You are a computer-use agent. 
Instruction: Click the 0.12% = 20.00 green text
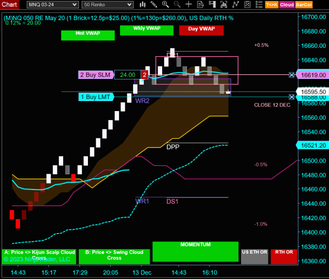point(23,23)
